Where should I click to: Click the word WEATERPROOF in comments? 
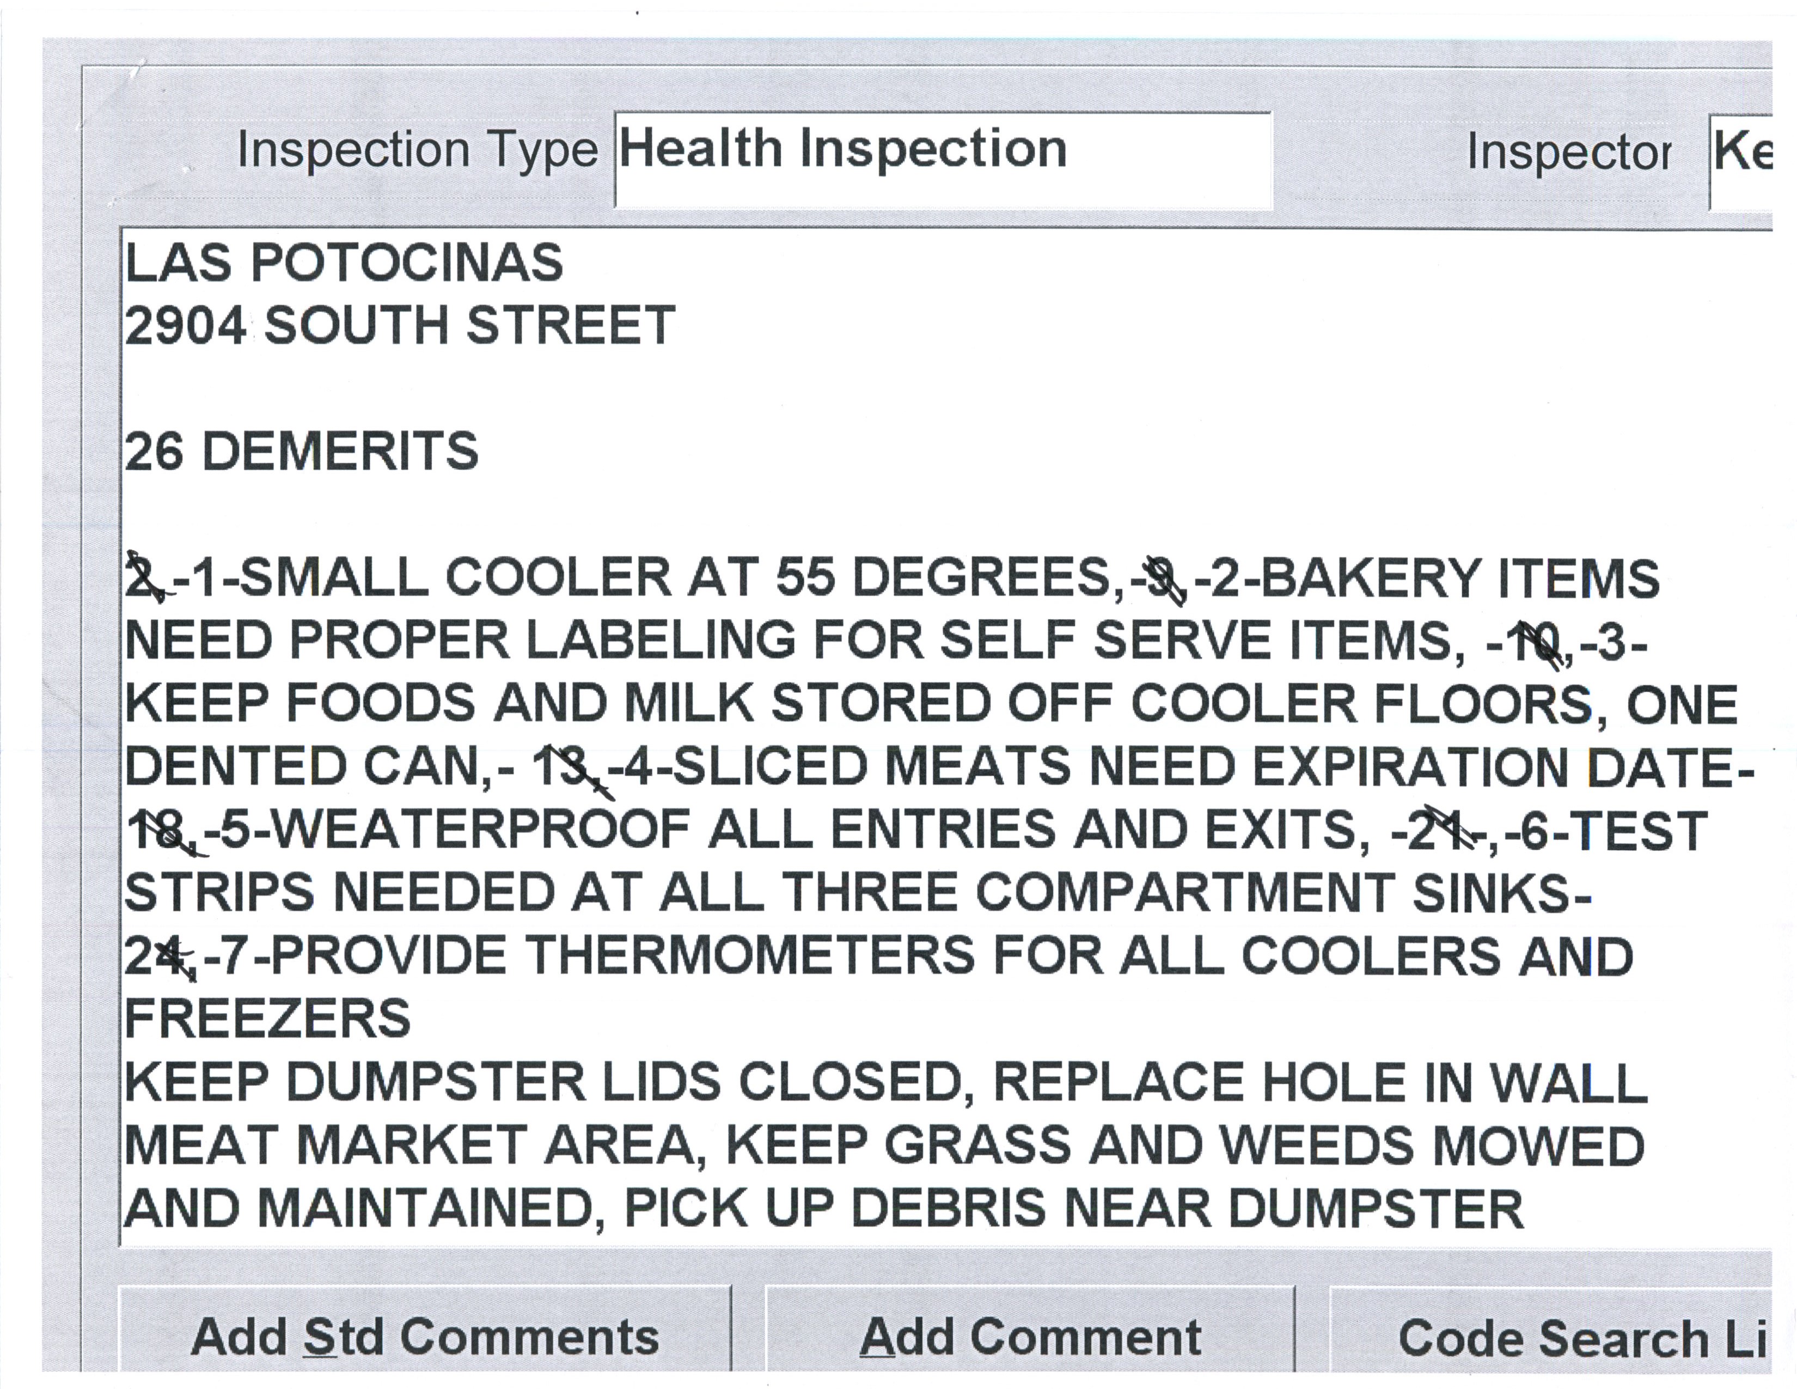pyautogui.click(x=480, y=830)
